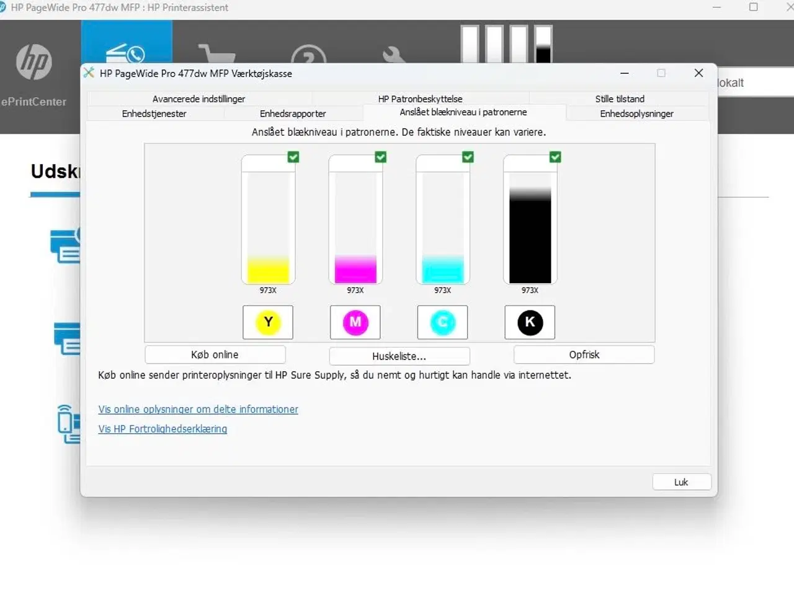The height and width of the screenshot is (595, 794).
Task: Click the 973X label under black cartridge
Action: (530, 290)
